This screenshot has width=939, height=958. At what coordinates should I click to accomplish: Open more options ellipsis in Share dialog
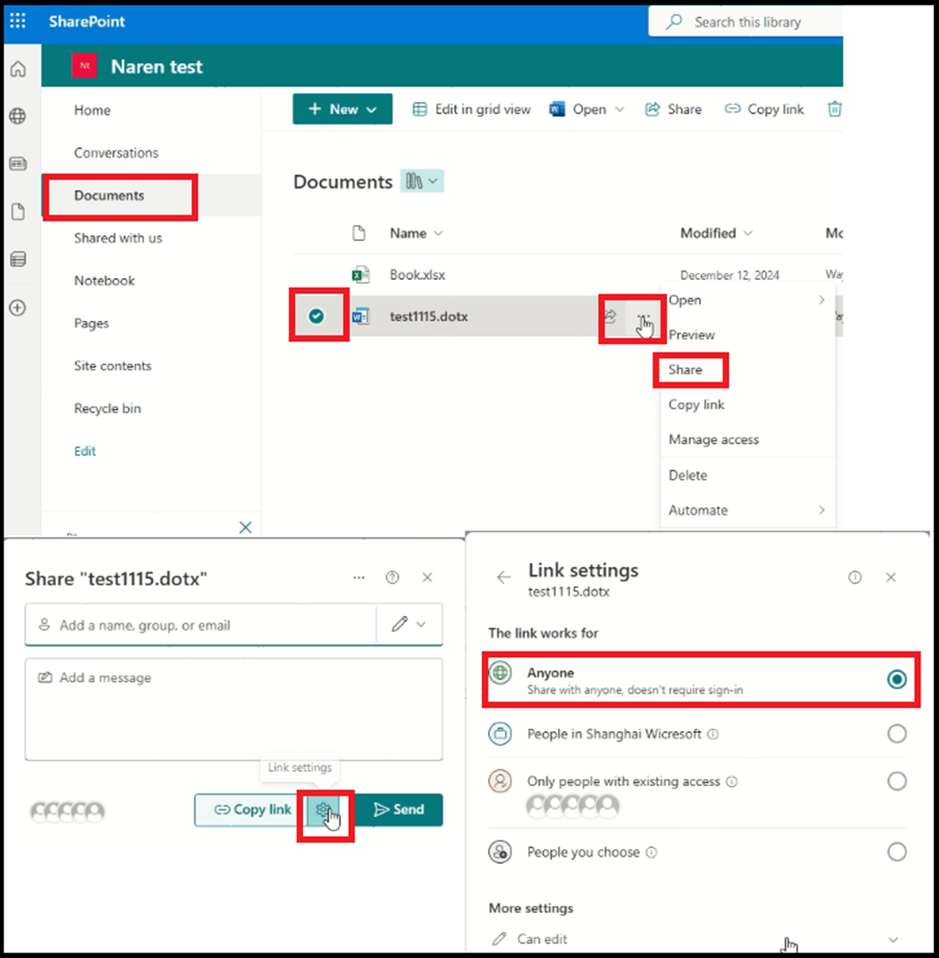click(359, 578)
